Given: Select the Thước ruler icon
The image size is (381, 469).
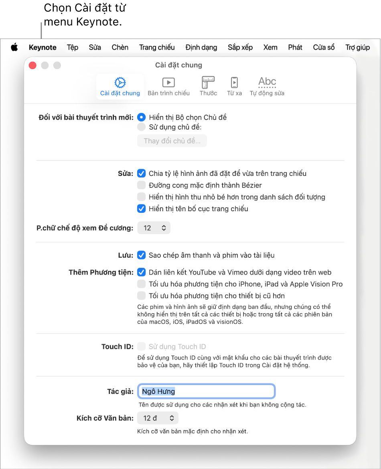Looking at the screenshot, I should [208, 82].
